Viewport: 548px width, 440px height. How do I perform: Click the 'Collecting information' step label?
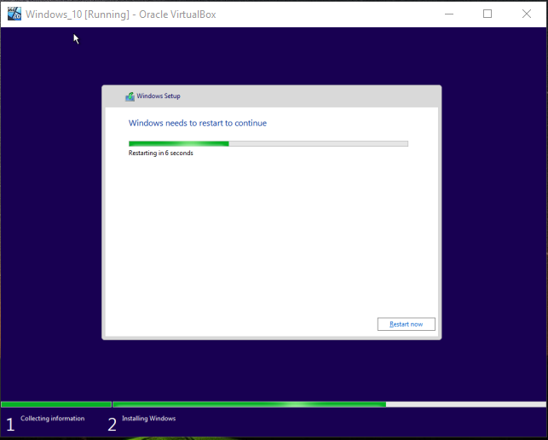52,419
